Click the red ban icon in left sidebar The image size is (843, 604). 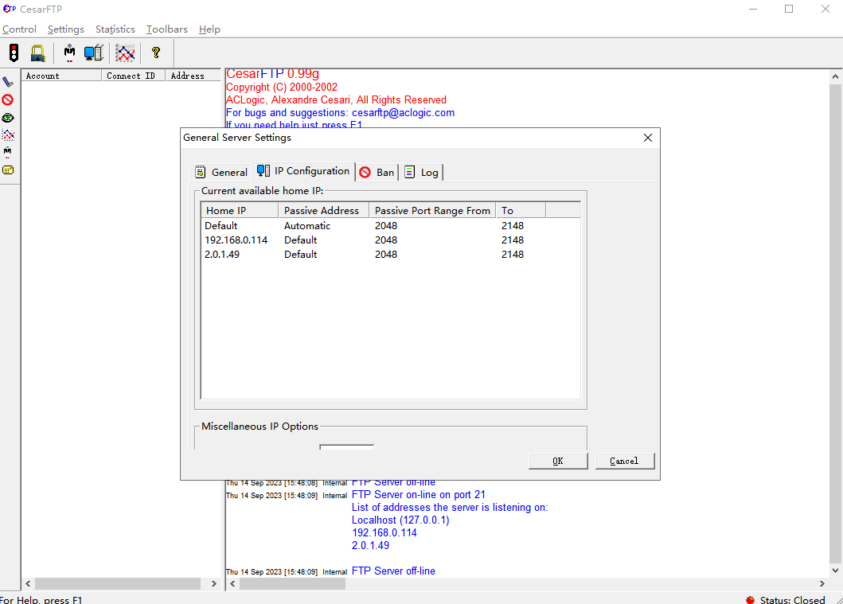point(8,99)
